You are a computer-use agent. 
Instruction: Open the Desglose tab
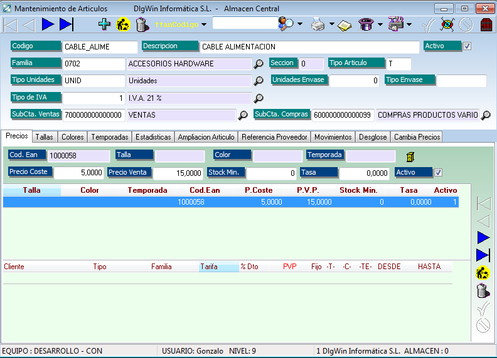pyautogui.click(x=373, y=137)
